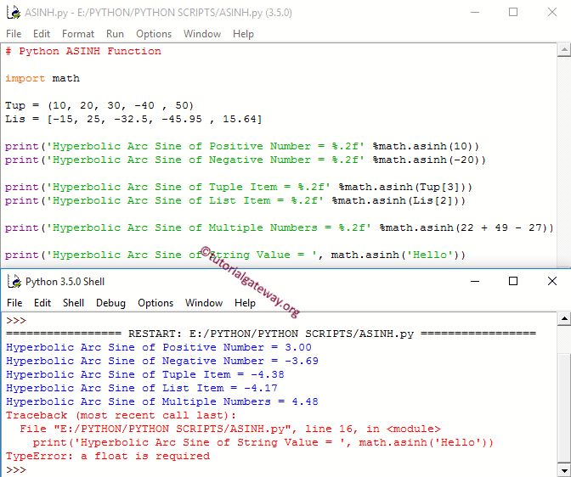Open Options menu in ASINH.py editor window
The width and height of the screenshot is (571, 477).
154,34
